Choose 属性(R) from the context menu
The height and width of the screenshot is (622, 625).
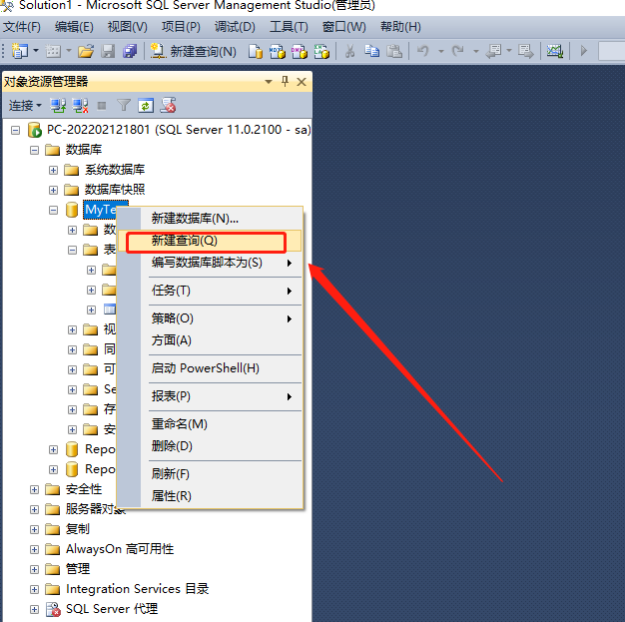210,496
